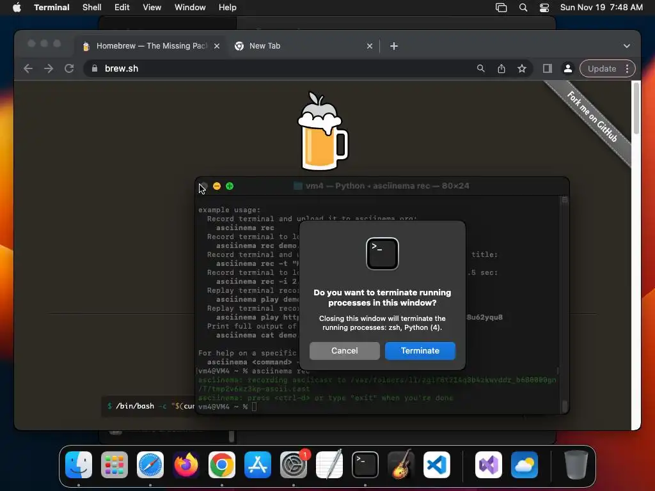Click Fork me on GitHub ribbon

[592, 118]
